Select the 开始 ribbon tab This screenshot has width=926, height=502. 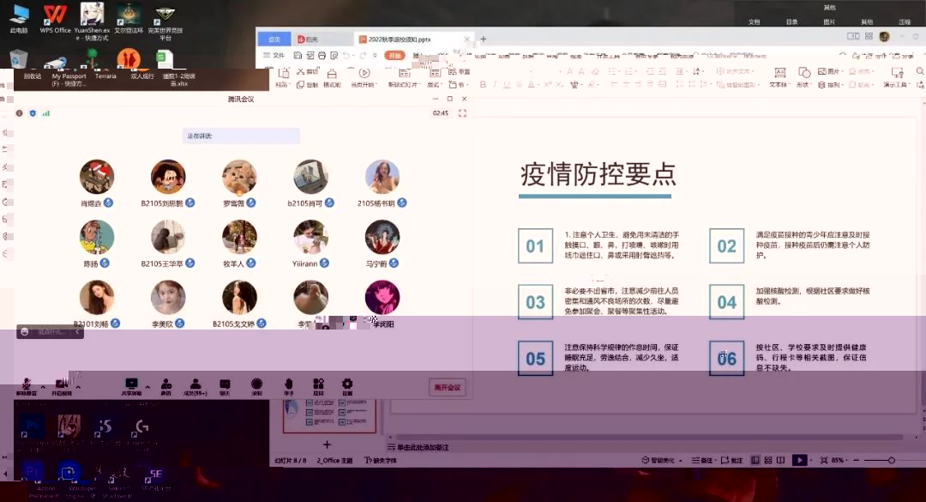394,55
